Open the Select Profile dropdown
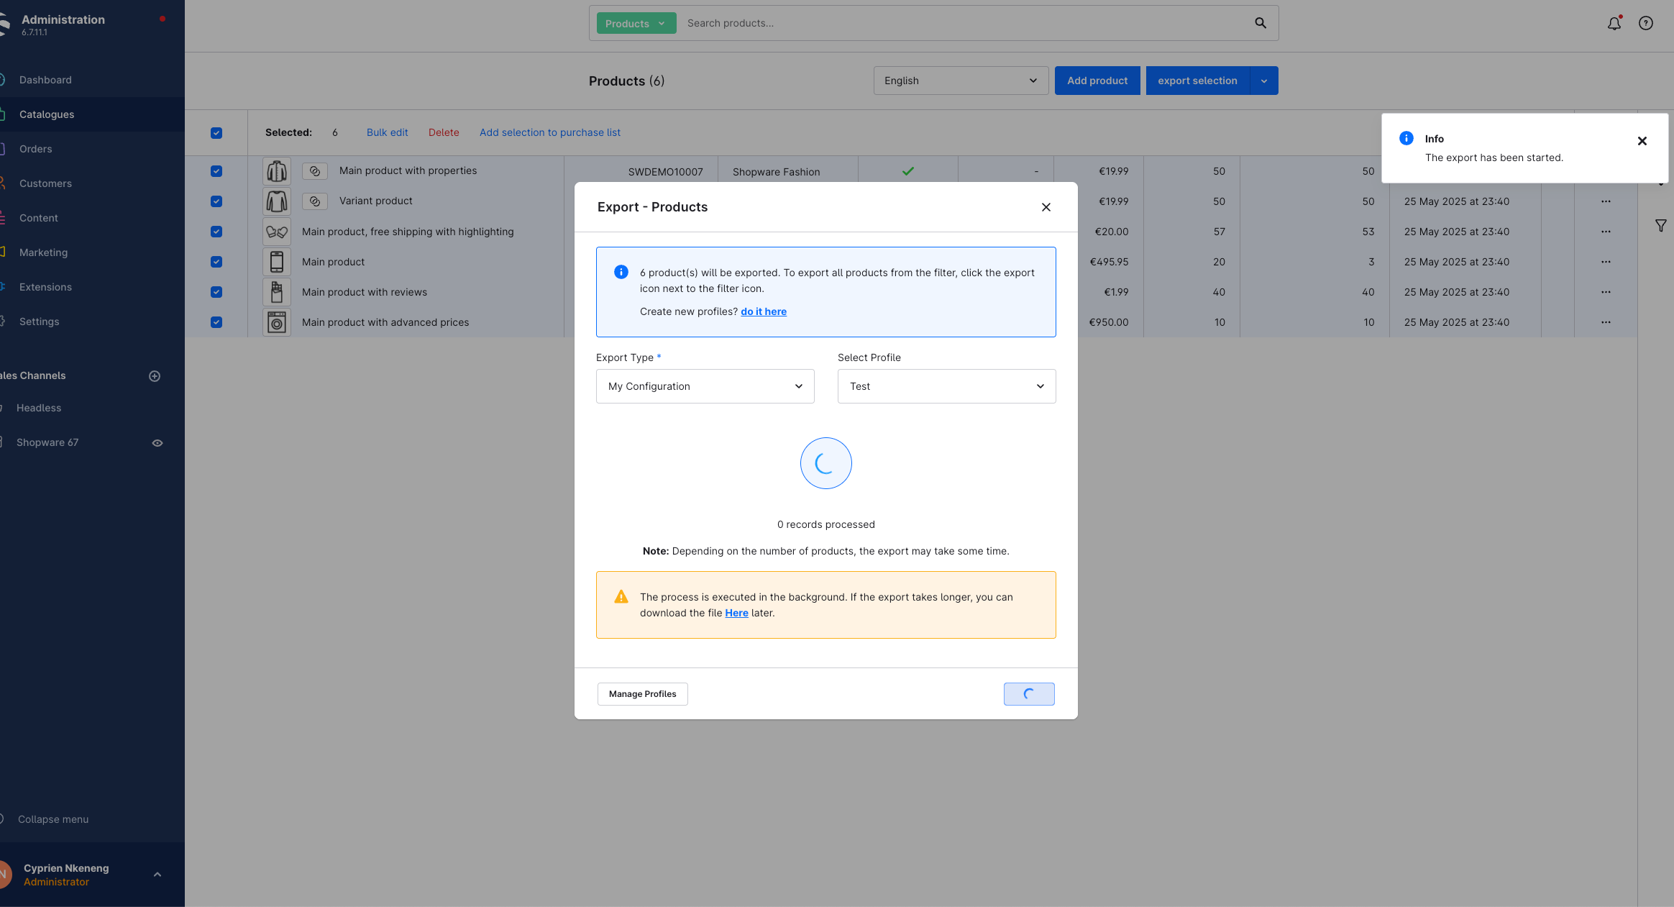 947,386
